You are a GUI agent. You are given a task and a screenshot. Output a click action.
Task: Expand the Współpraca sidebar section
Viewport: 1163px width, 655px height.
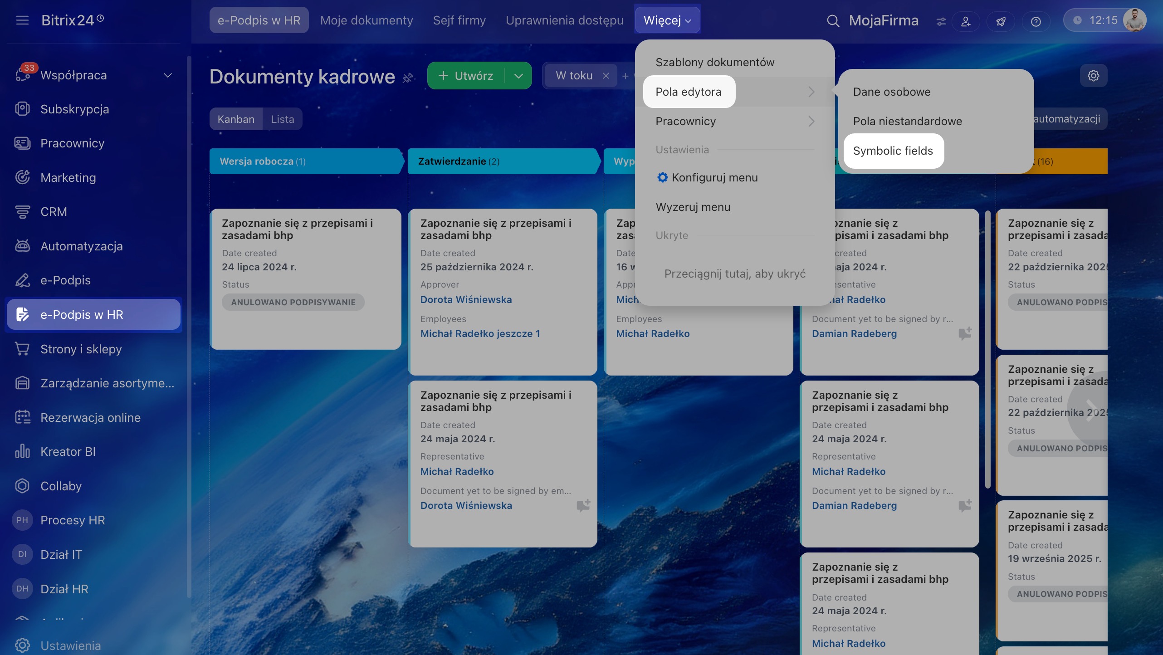click(168, 75)
